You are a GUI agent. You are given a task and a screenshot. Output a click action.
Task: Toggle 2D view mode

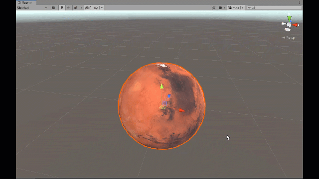click(x=53, y=8)
